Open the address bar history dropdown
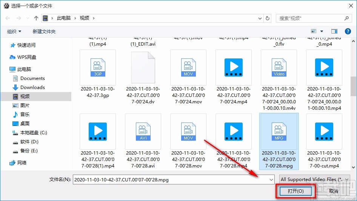The image size is (357, 201). click(x=260, y=18)
